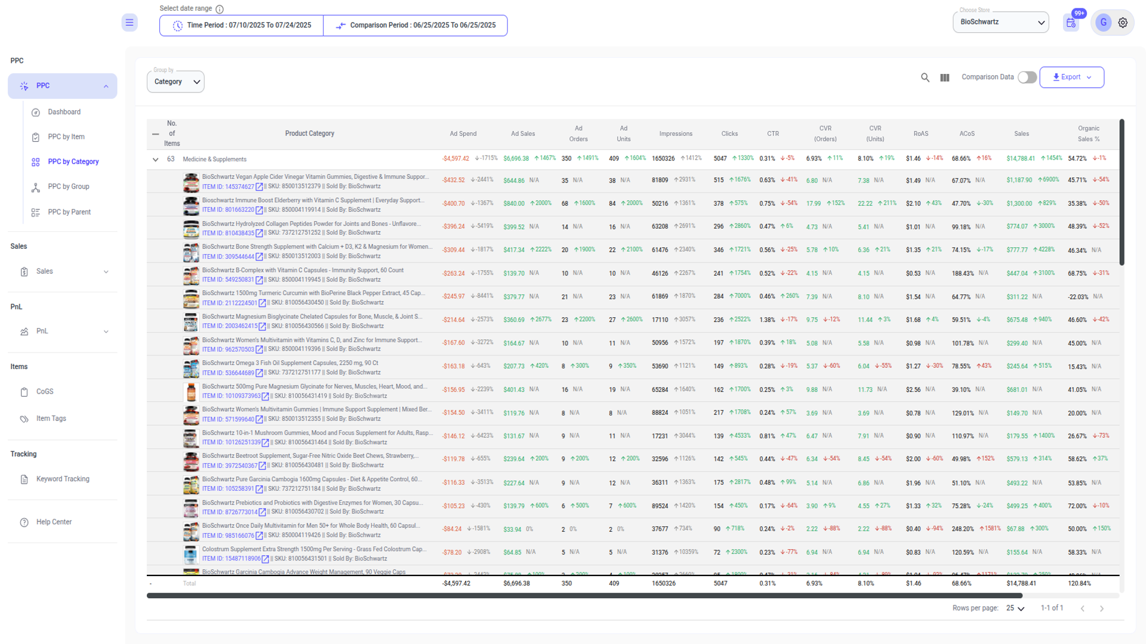
Task: Open PPC by Parent in the sidebar
Action: [69, 212]
